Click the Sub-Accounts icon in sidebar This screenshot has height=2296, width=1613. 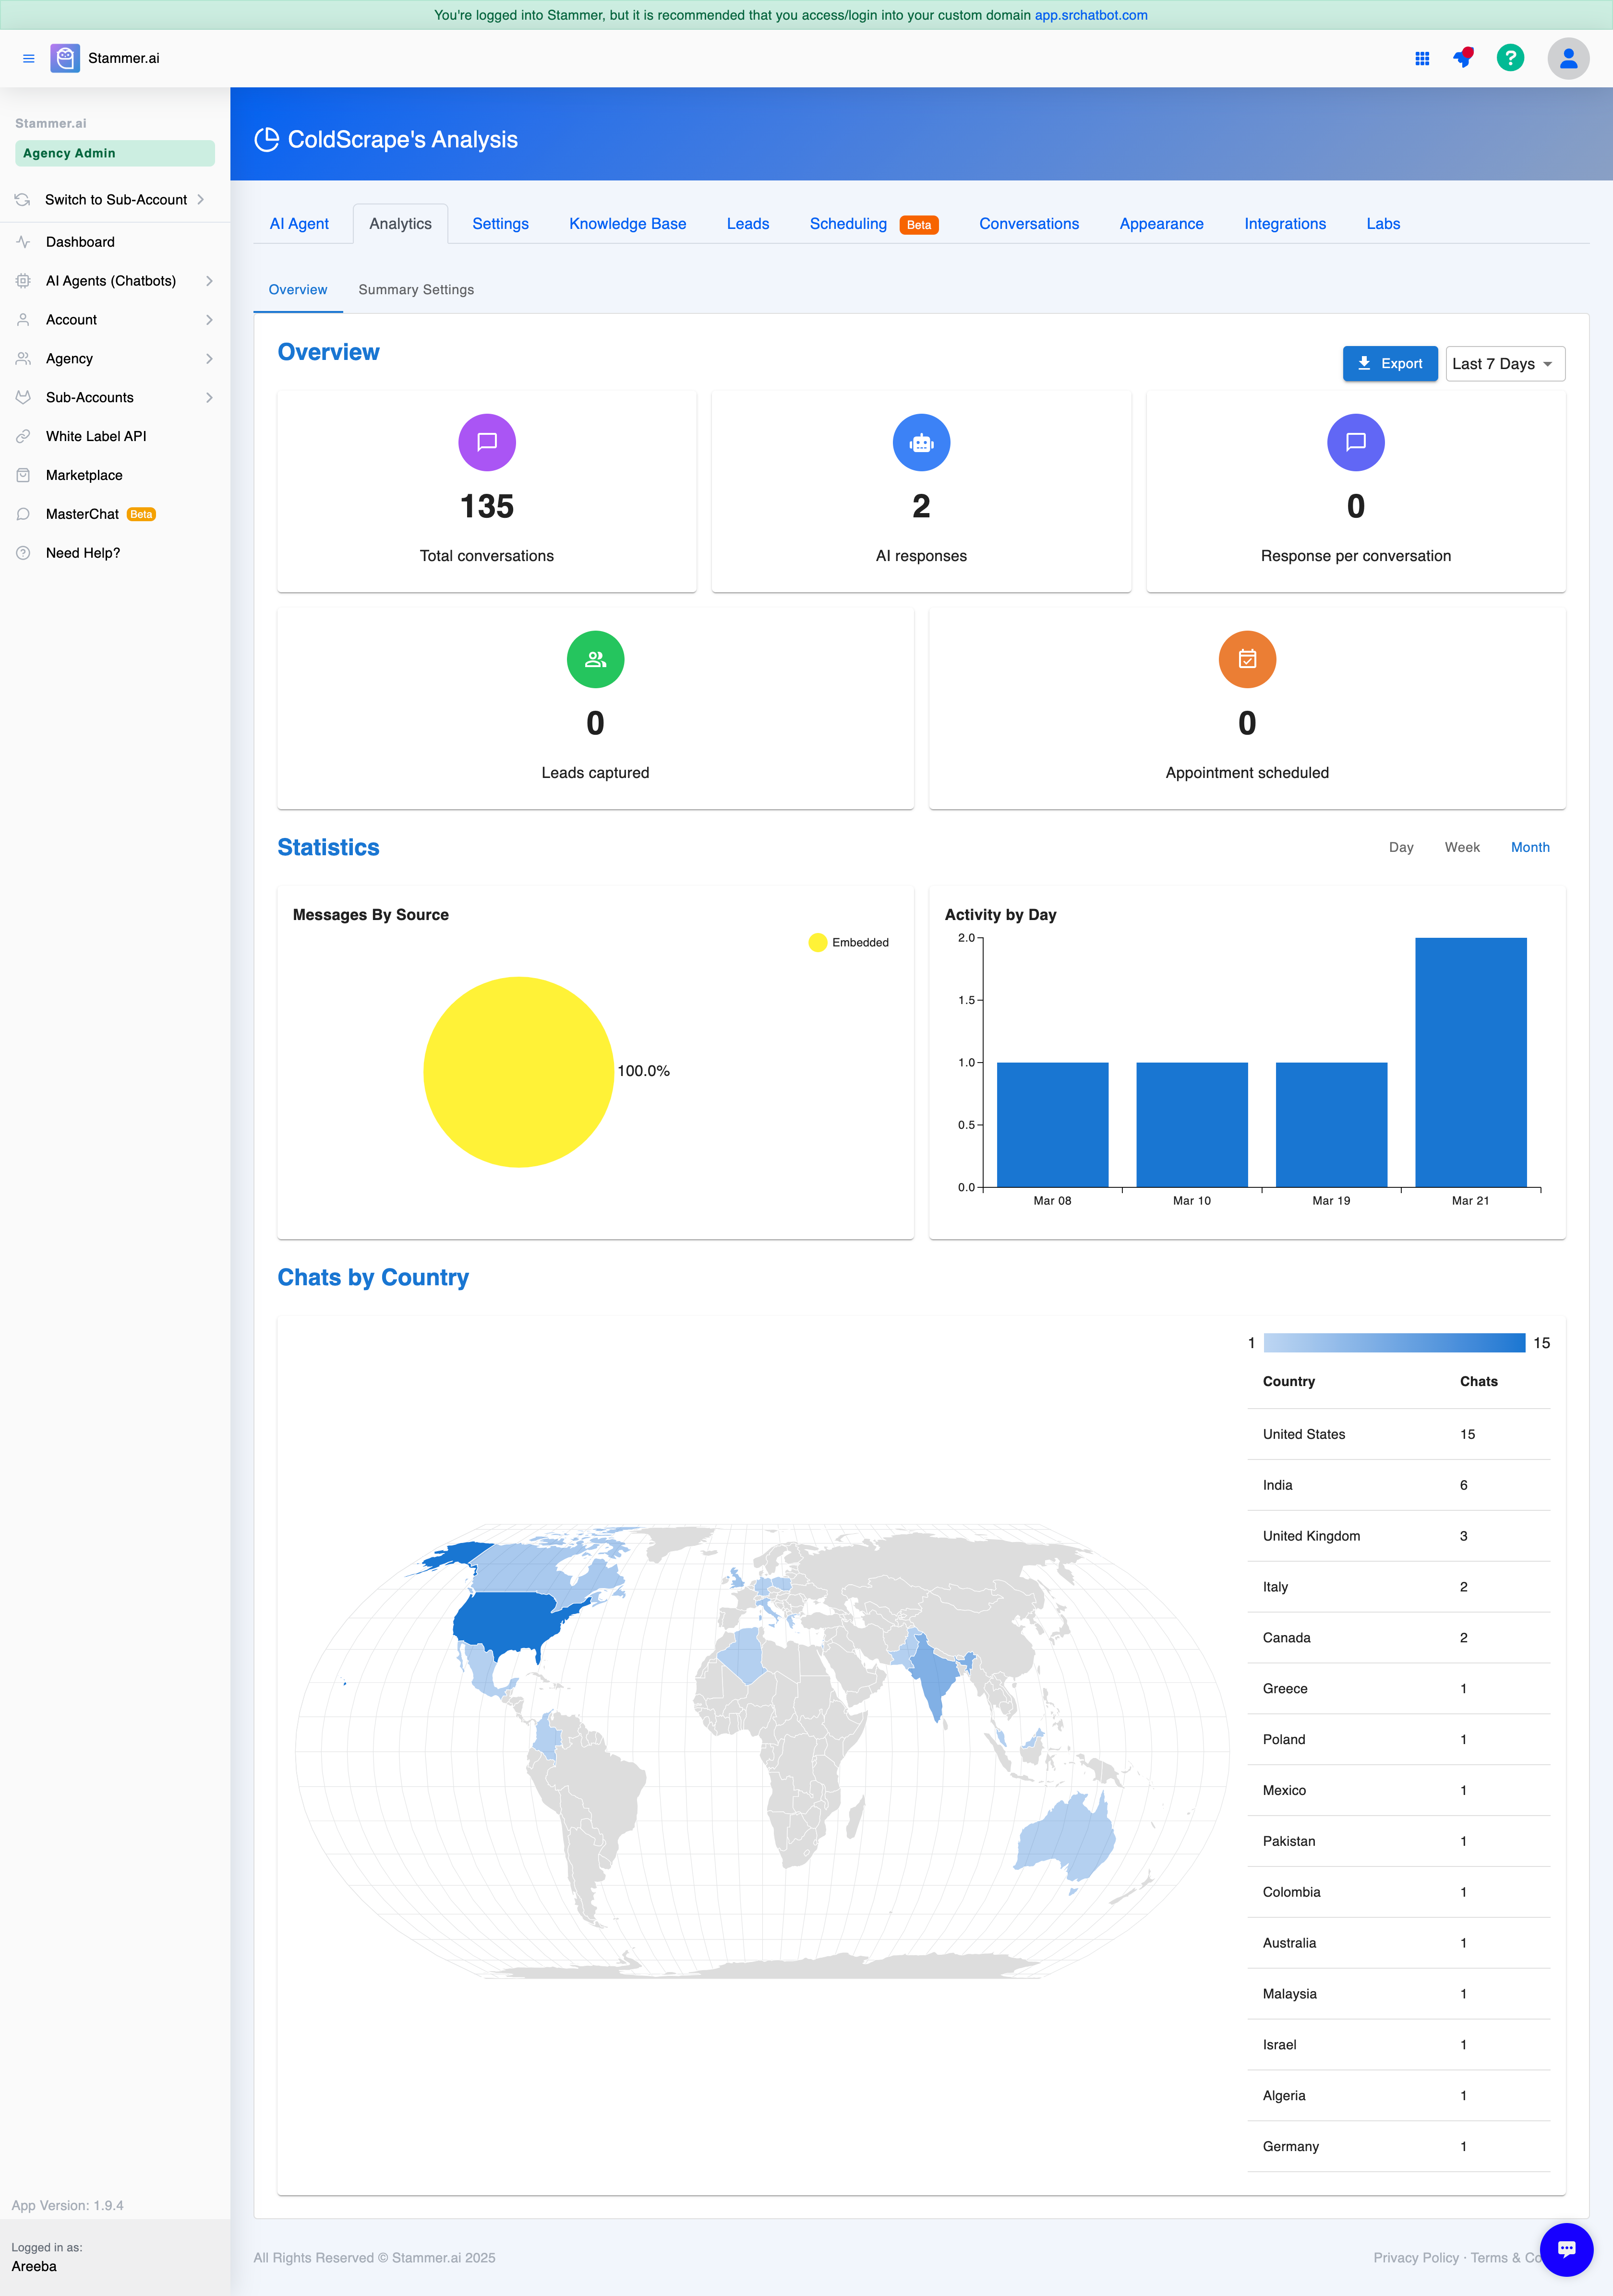coord(23,398)
